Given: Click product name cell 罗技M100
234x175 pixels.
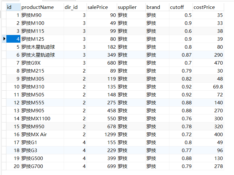Looking at the screenshot, I should tap(42, 23).
